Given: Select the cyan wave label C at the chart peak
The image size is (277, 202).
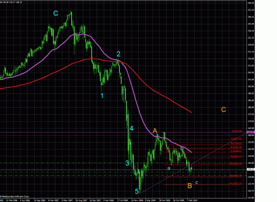Looking at the screenshot, I should [x=56, y=13].
